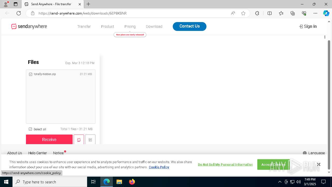Switch to Send Anywhere File transfer tab
332x187 pixels.
click(x=53, y=4)
